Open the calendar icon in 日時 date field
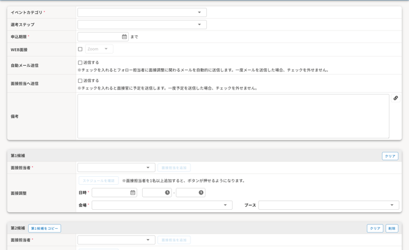This screenshot has width=409, height=250. pos(132,193)
